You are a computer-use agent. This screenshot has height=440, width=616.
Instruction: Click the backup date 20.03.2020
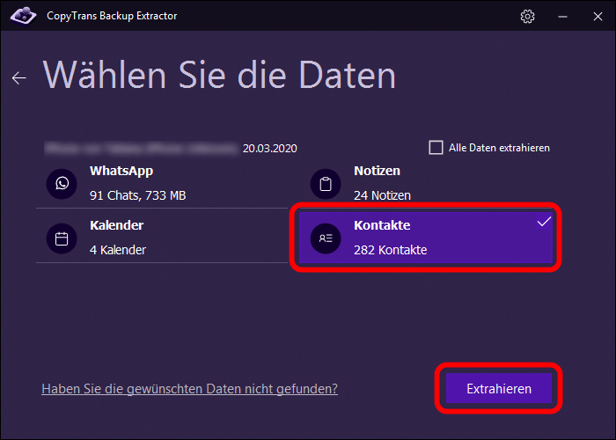(x=270, y=149)
